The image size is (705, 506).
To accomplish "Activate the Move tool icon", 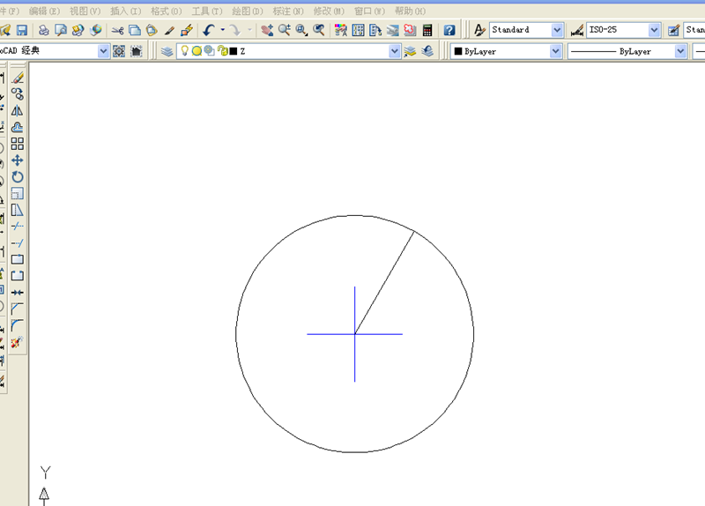I will coord(18,160).
